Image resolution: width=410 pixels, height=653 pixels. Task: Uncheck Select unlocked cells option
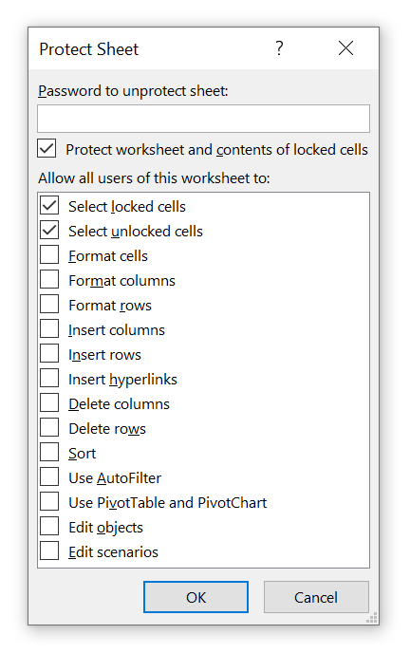click(49, 231)
